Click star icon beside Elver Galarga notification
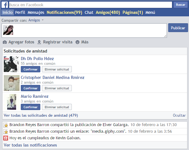Viewport: 189px width, 150px height. pyautogui.click(x=5, y=125)
